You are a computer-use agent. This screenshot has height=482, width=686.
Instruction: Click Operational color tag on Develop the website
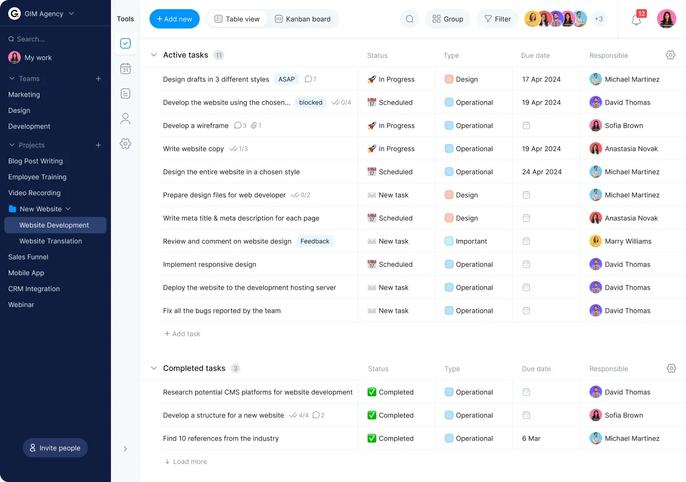(449, 102)
